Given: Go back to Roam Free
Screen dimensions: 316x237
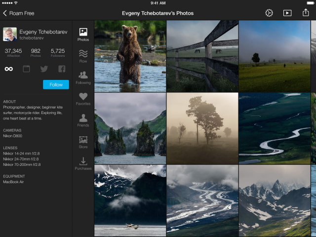Looking at the screenshot, I should (x=19, y=13).
